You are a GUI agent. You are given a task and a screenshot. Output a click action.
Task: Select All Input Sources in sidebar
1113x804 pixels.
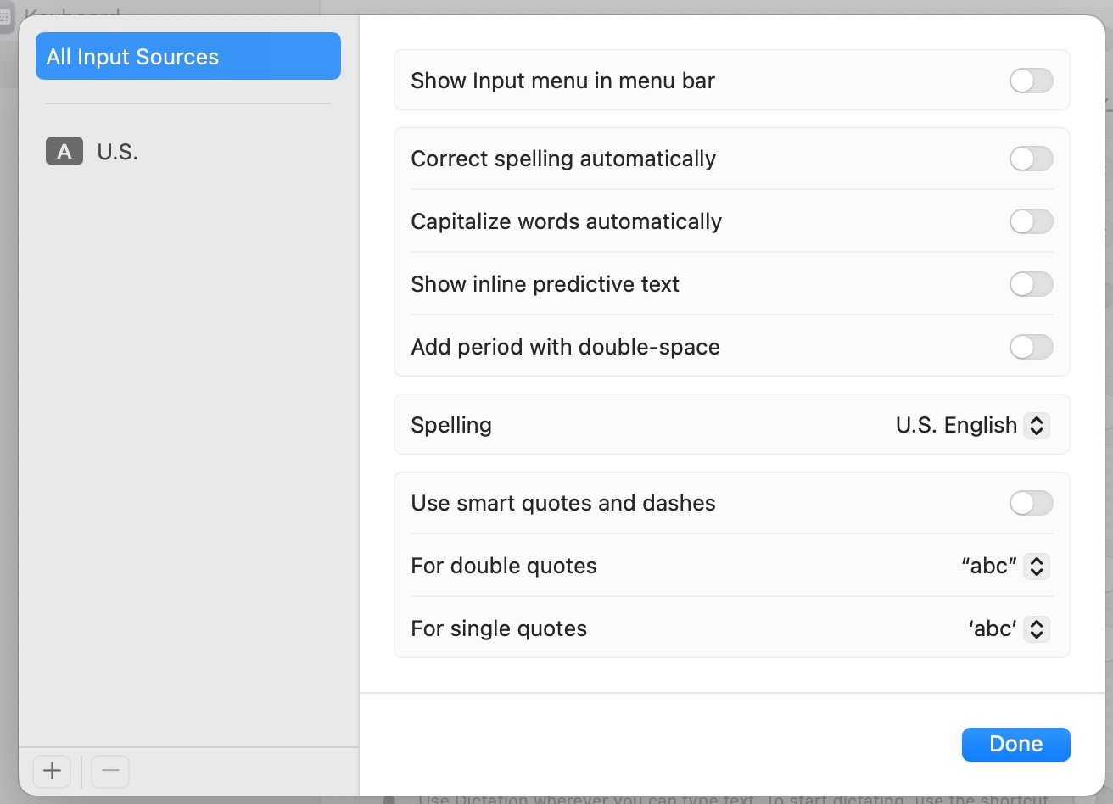point(187,57)
